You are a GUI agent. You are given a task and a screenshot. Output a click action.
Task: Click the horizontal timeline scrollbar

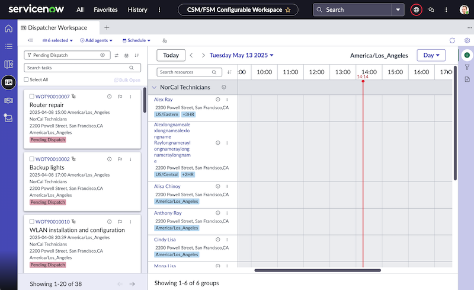pyautogui.click(x=318, y=270)
